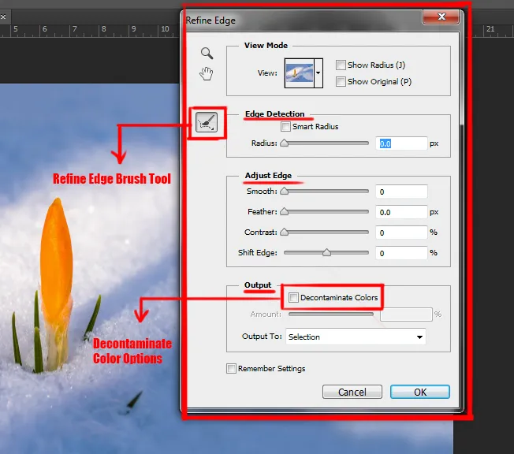Viewport: 514px width, 454px height.
Task: Click the Refine Edge title text
Action: coord(210,20)
